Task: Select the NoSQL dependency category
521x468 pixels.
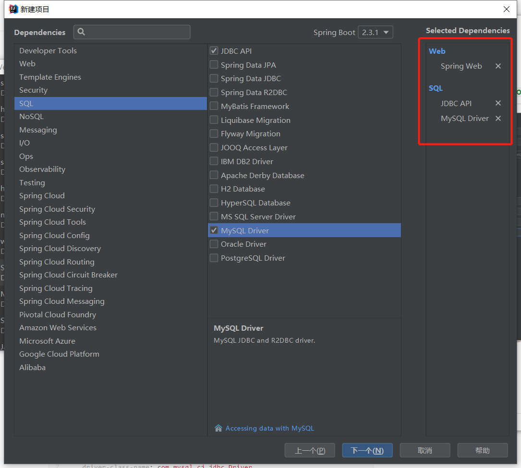Action: tap(31, 117)
